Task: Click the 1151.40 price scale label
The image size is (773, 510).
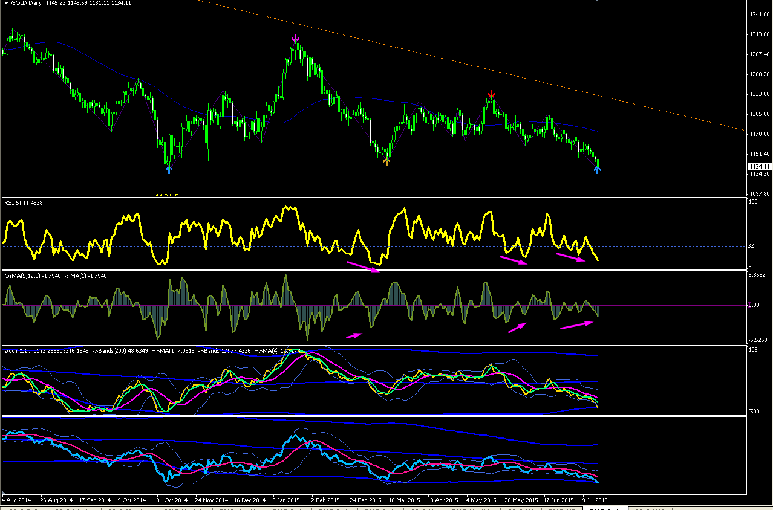Action: pos(759,154)
